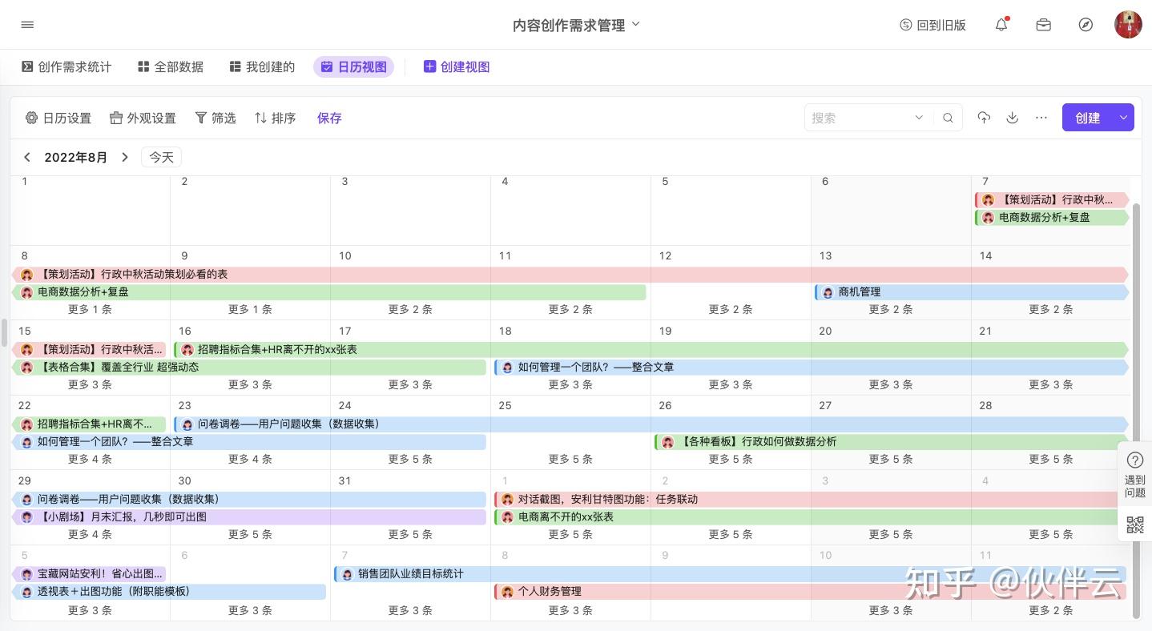The image size is (1152, 631).
Task: Open the user avatar profile
Action: click(1128, 25)
